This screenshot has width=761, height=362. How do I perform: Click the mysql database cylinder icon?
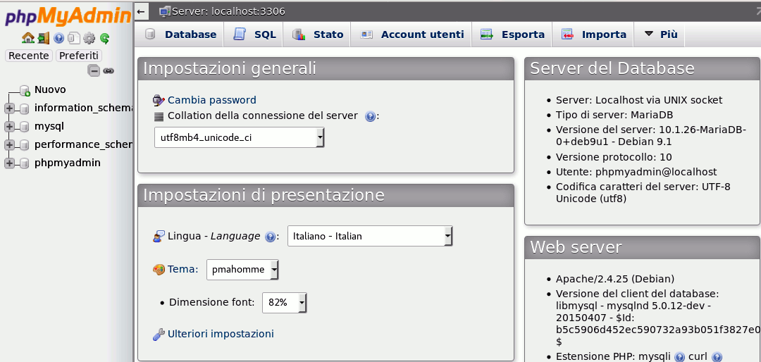(24, 127)
